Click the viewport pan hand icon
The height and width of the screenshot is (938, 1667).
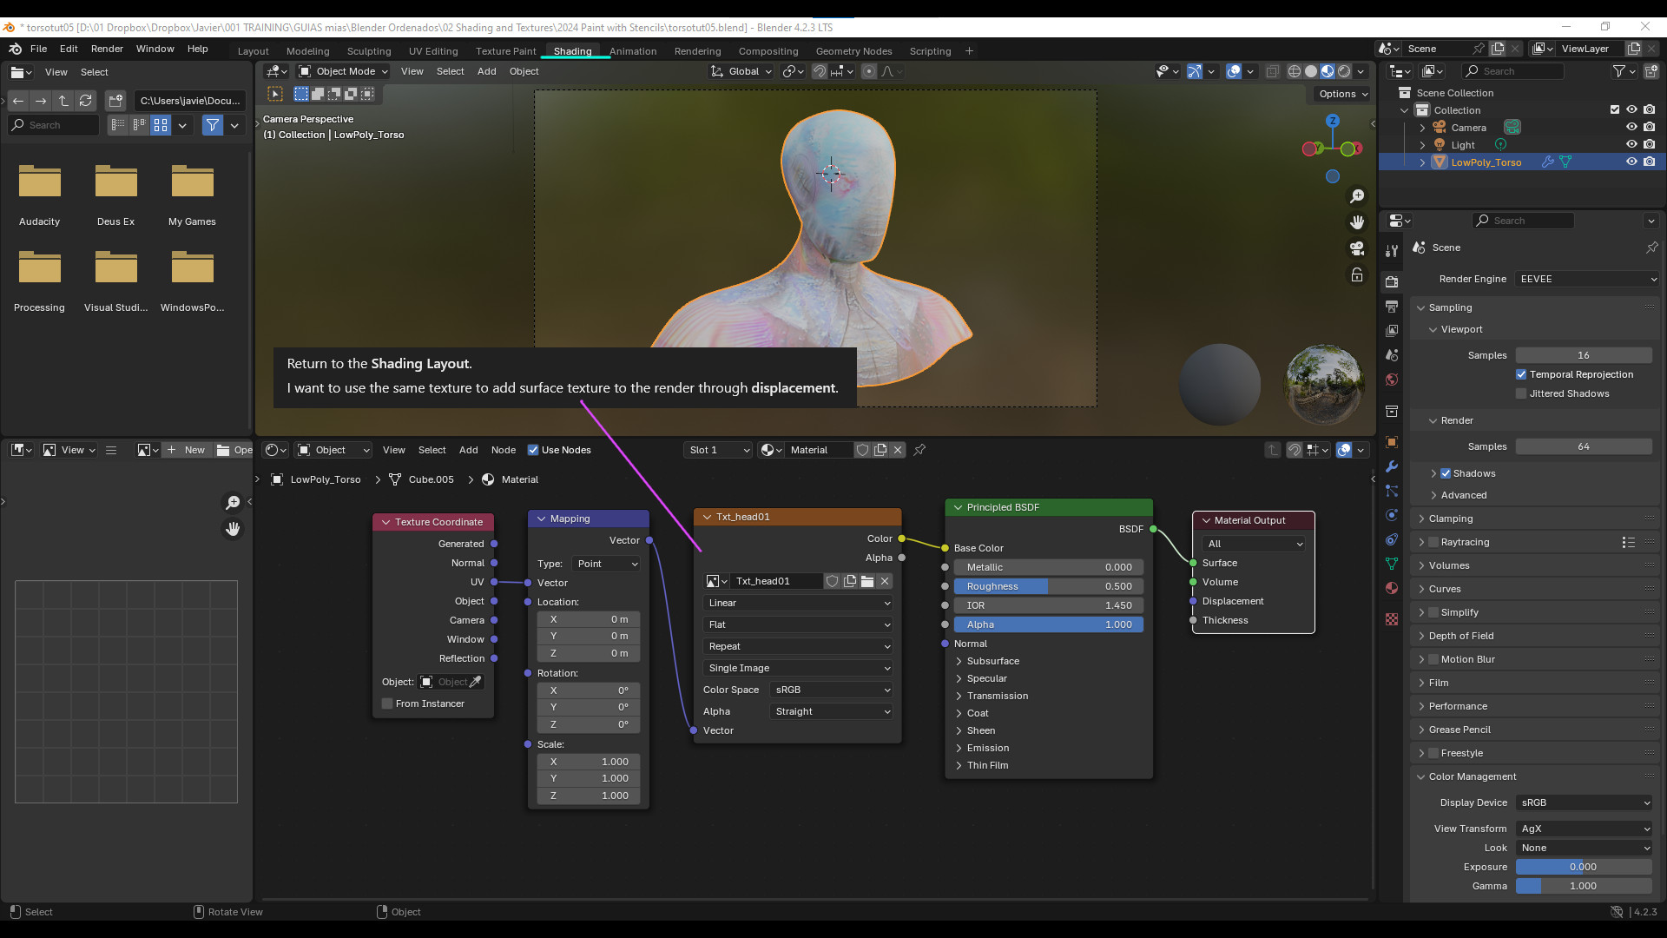pyautogui.click(x=1357, y=222)
